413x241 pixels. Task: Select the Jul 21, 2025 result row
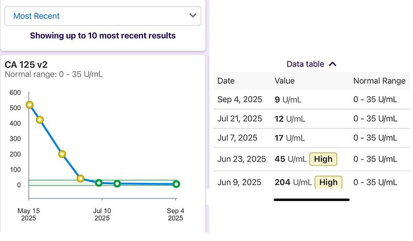tap(311, 118)
